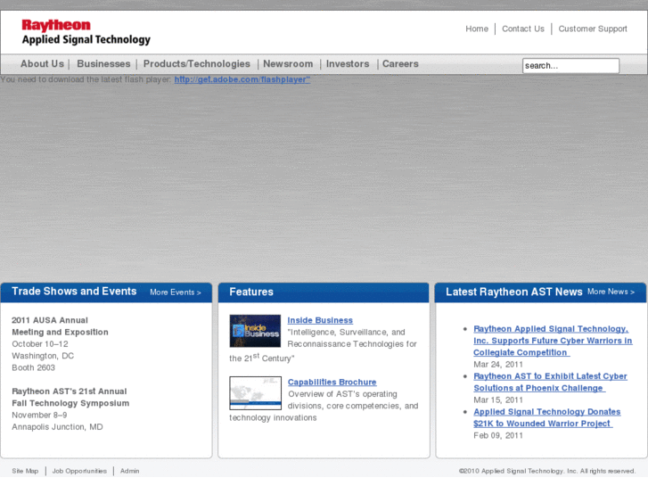The width and height of the screenshot is (648, 486).
Task: Click the Raytheon Applied Signal Technology logo
Action: [x=86, y=32]
